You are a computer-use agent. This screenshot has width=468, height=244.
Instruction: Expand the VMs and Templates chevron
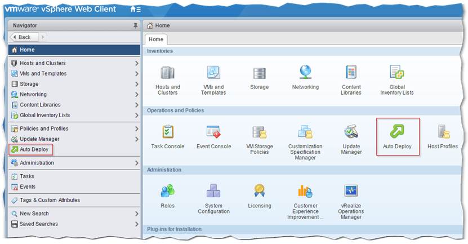click(x=136, y=74)
